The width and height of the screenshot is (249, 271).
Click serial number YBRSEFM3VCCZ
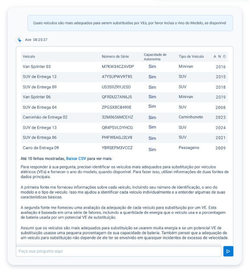click(117, 148)
